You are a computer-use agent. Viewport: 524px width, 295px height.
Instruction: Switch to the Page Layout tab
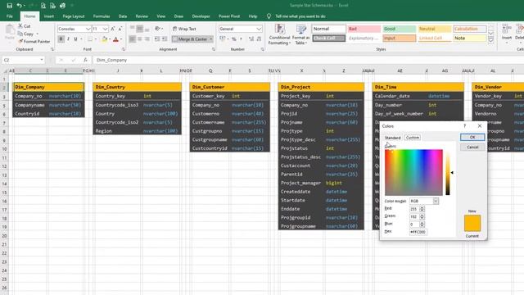coord(74,16)
